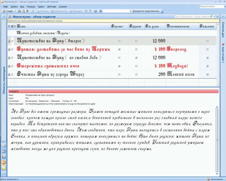Open the 'Действия' menu

(x=51, y=6)
